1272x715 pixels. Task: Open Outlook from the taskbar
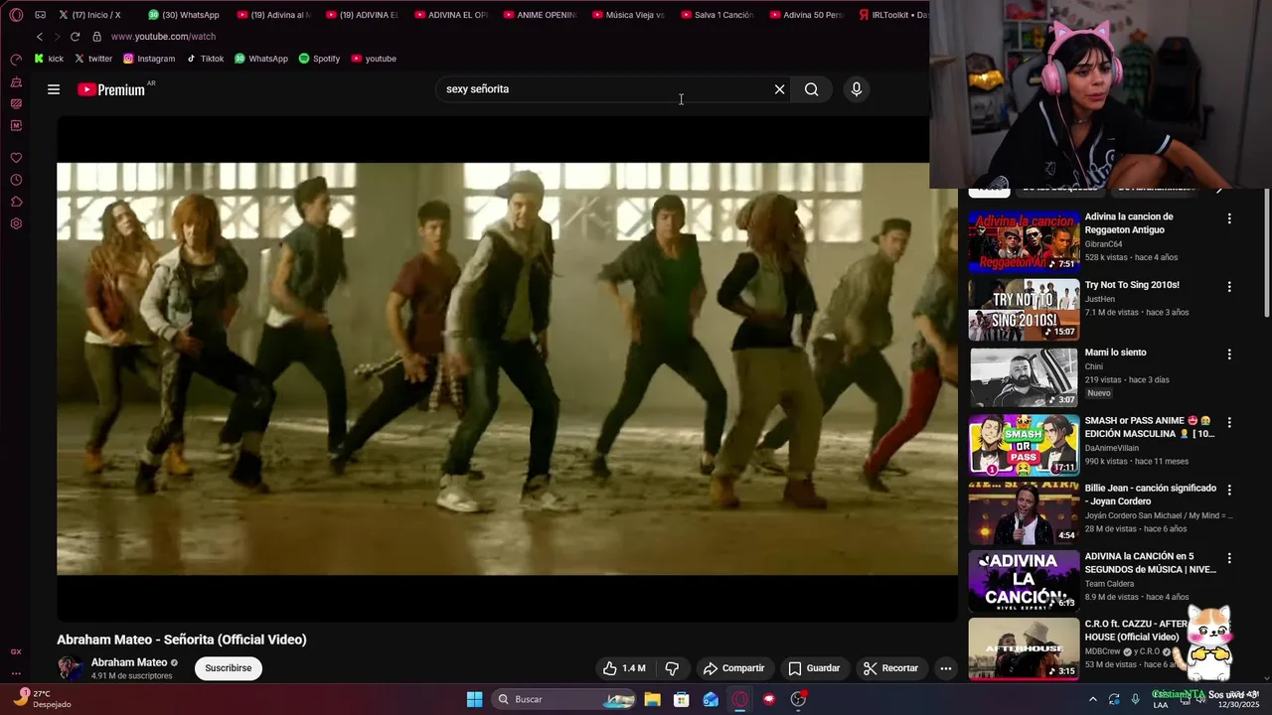711,699
